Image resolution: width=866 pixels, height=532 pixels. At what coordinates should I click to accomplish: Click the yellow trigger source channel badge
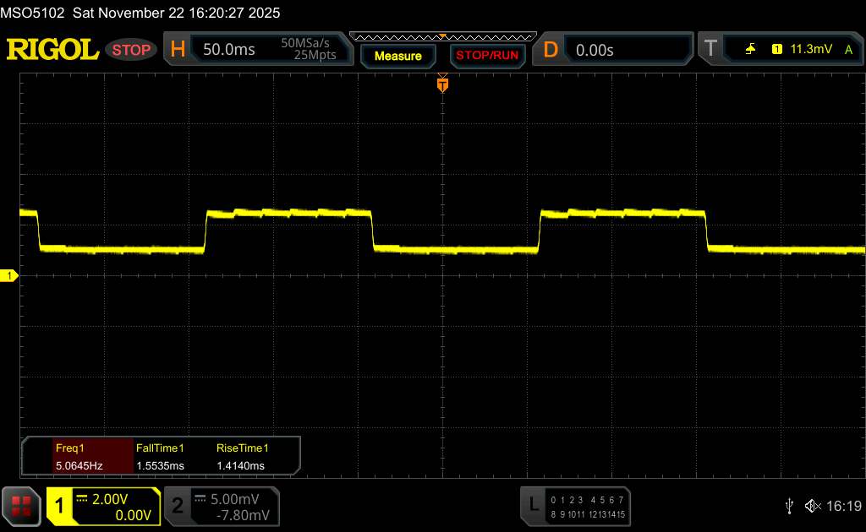[x=776, y=50]
